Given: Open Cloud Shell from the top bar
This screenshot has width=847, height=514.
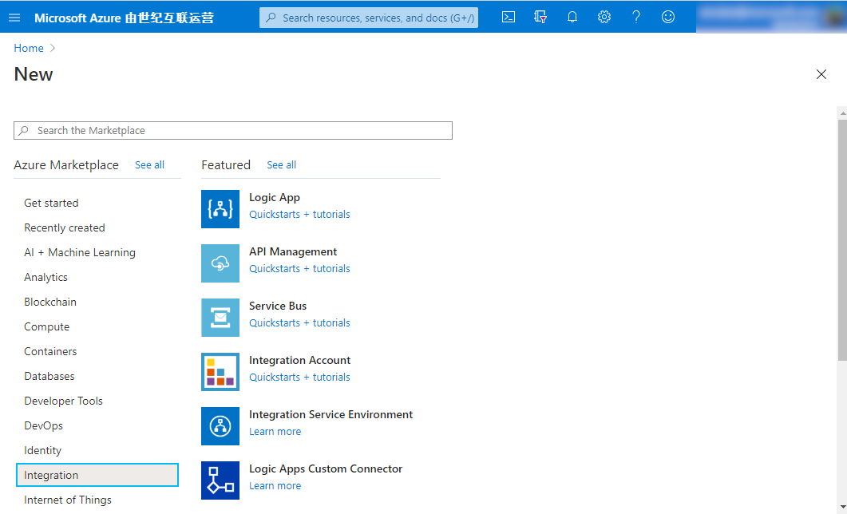Looking at the screenshot, I should click(509, 18).
